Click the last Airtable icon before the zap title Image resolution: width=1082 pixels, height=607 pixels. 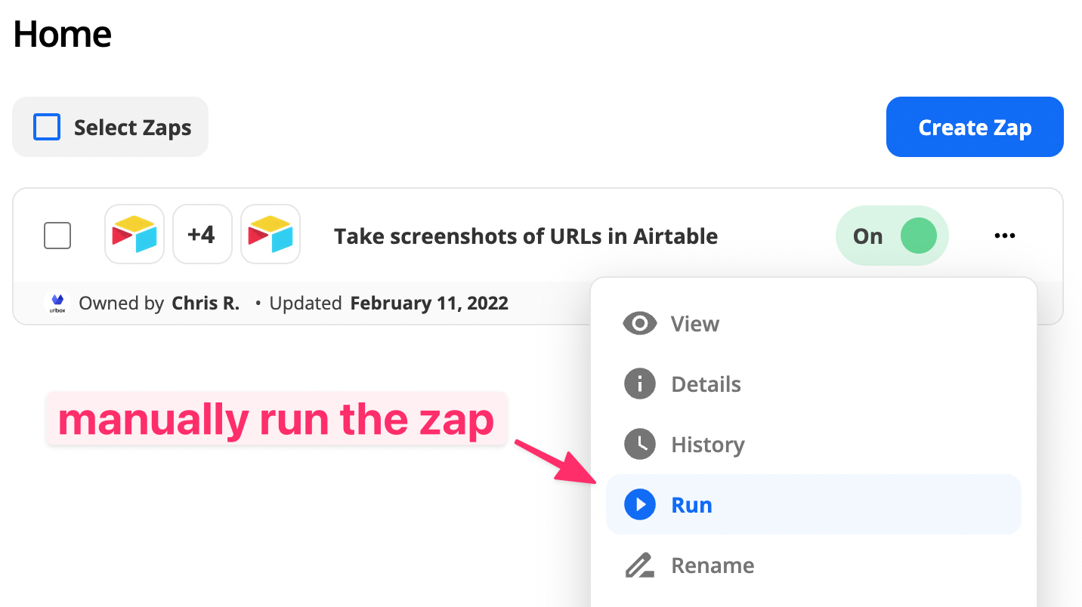click(270, 234)
